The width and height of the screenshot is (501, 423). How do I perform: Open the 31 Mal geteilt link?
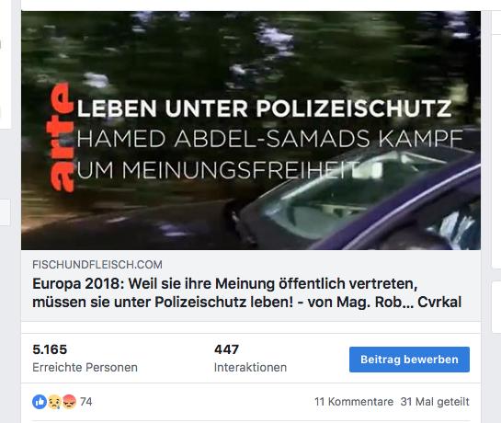pyautogui.click(x=435, y=402)
